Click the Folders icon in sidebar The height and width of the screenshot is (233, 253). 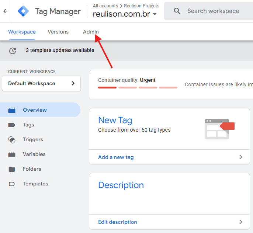[12, 169]
